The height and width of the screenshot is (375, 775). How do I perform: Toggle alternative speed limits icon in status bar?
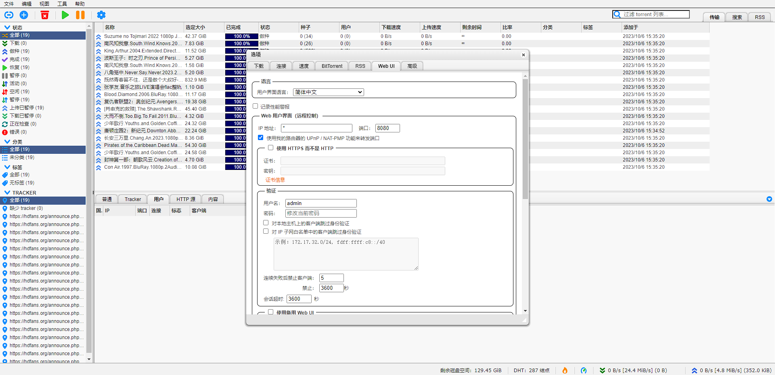click(x=584, y=370)
